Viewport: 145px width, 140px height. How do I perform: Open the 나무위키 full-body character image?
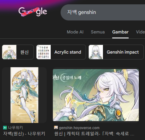24,95
